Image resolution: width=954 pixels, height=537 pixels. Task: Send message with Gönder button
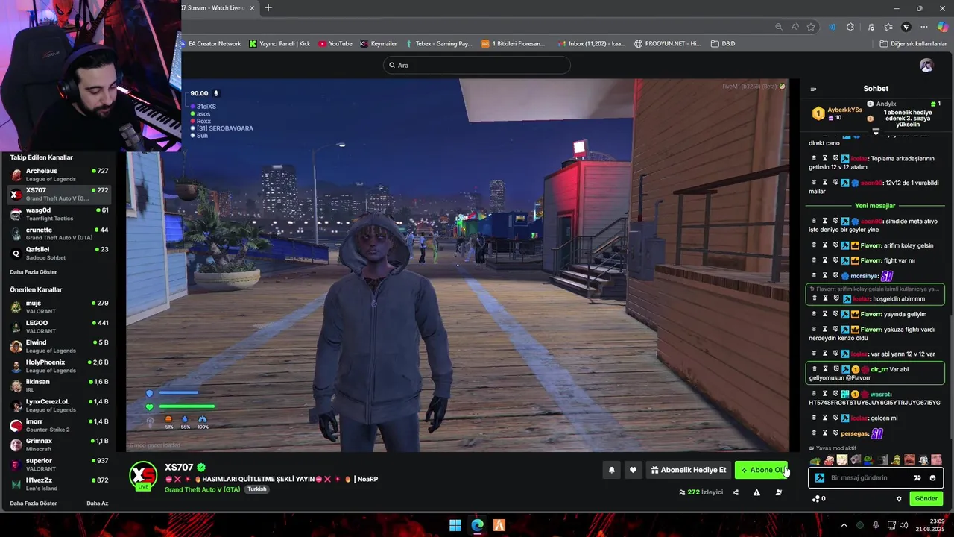click(x=926, y=499)
